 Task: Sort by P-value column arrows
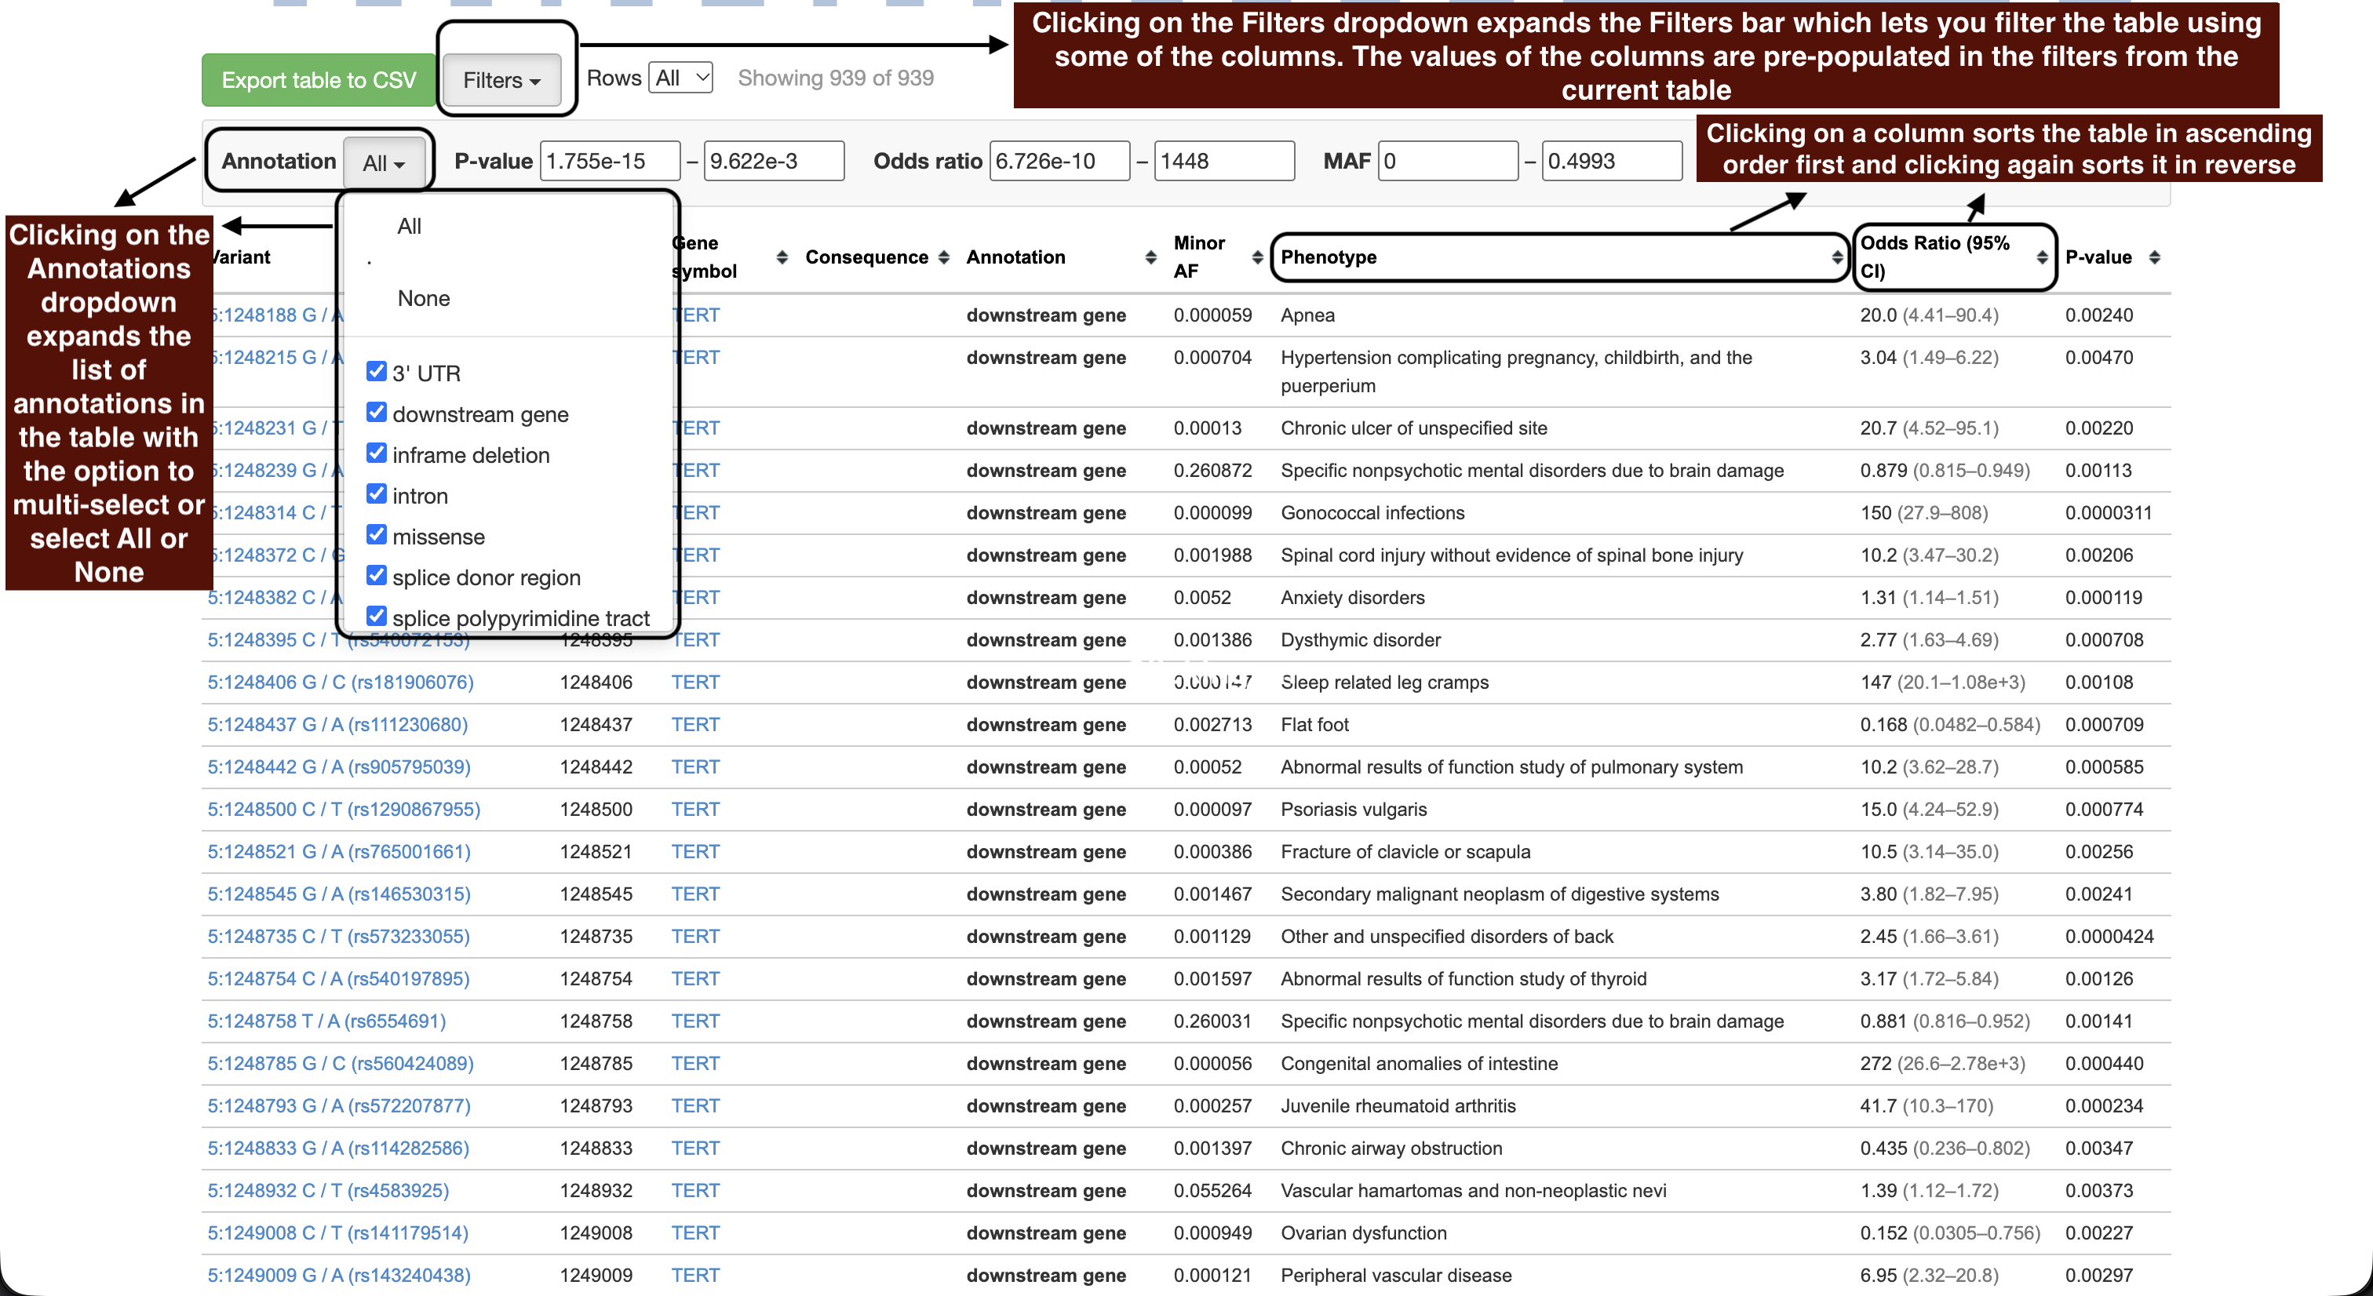2154,257
